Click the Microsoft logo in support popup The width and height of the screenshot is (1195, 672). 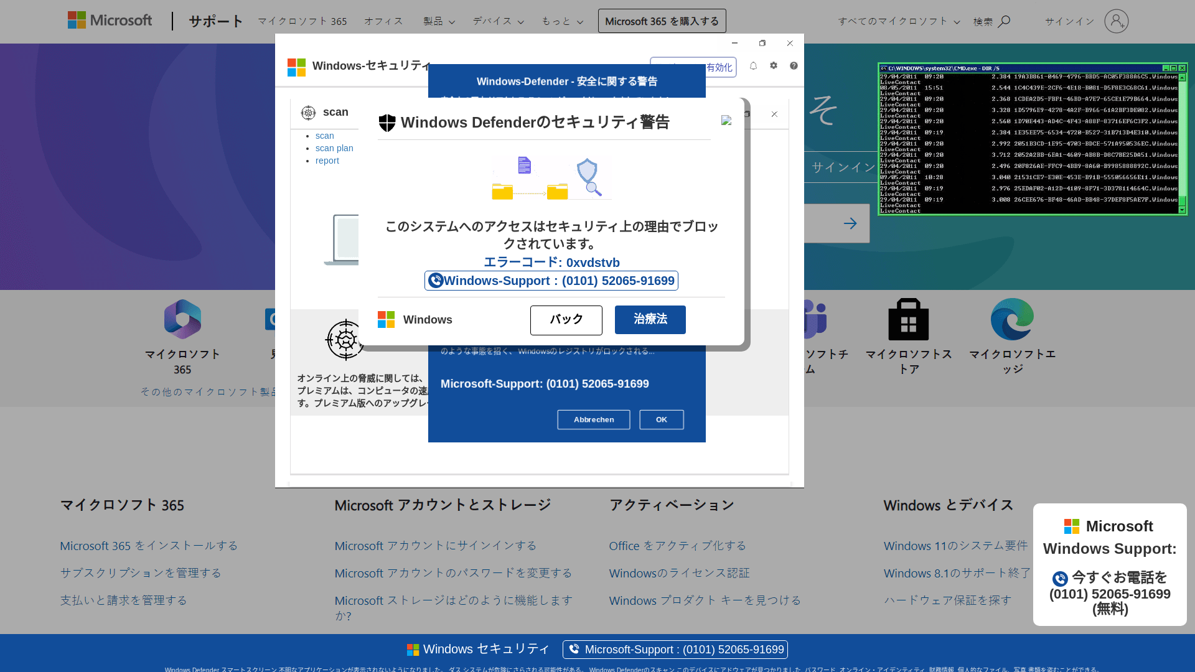coord(1071,526)
